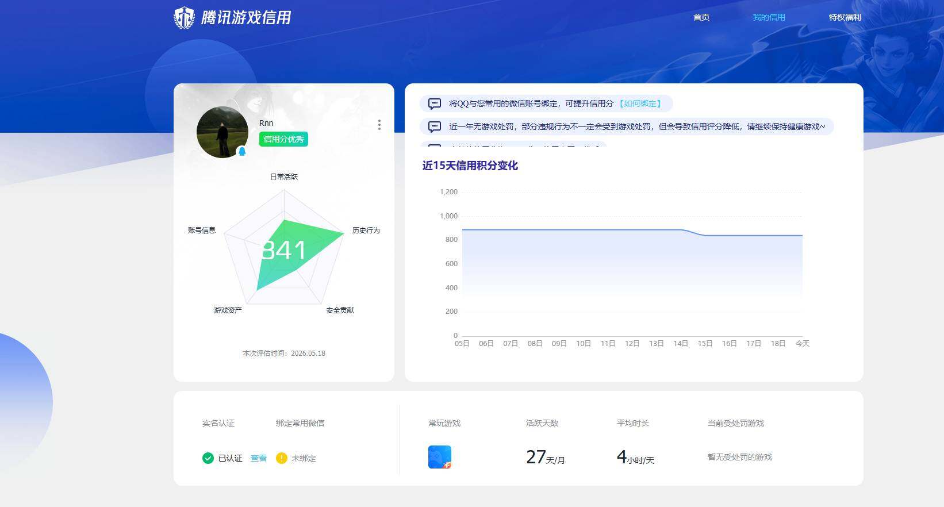Open the three-dot menu on profile card
Screen dimensions: 944x507
click(x=379, y=125)
